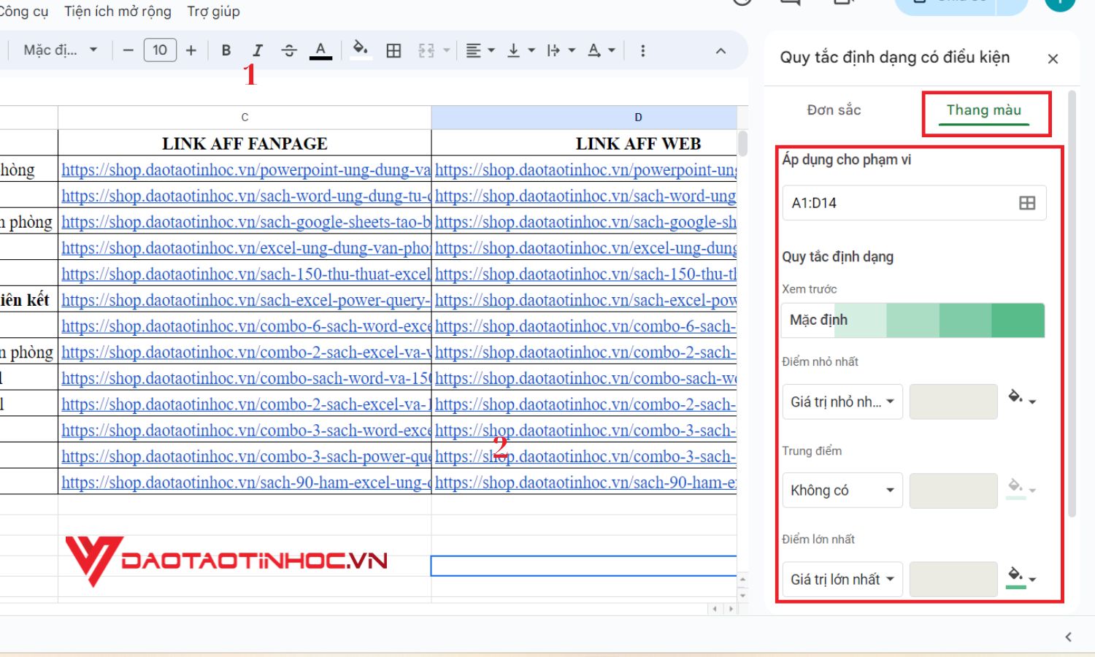Apply bold formatting from the toolbar
Viewport: 1095px width, 657px height.
click(226, 50)
